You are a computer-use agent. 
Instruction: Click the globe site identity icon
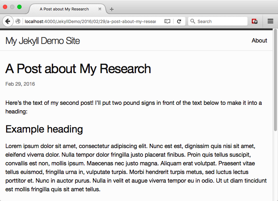coord(18,21)
